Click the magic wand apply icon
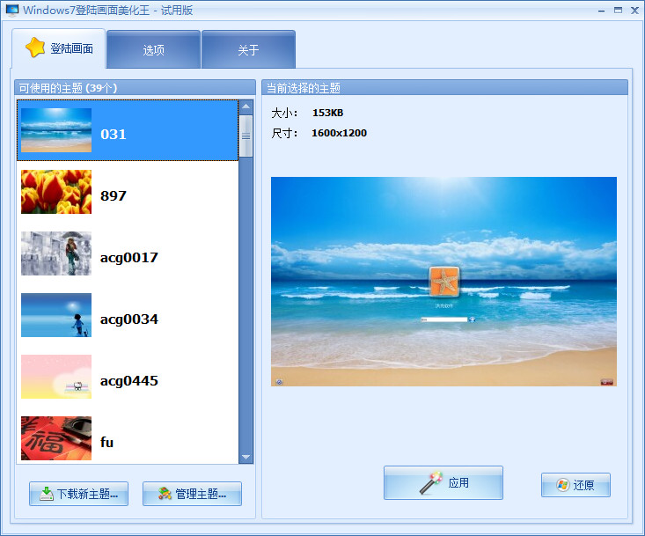645x536 pixels. (x=430, y=483)
